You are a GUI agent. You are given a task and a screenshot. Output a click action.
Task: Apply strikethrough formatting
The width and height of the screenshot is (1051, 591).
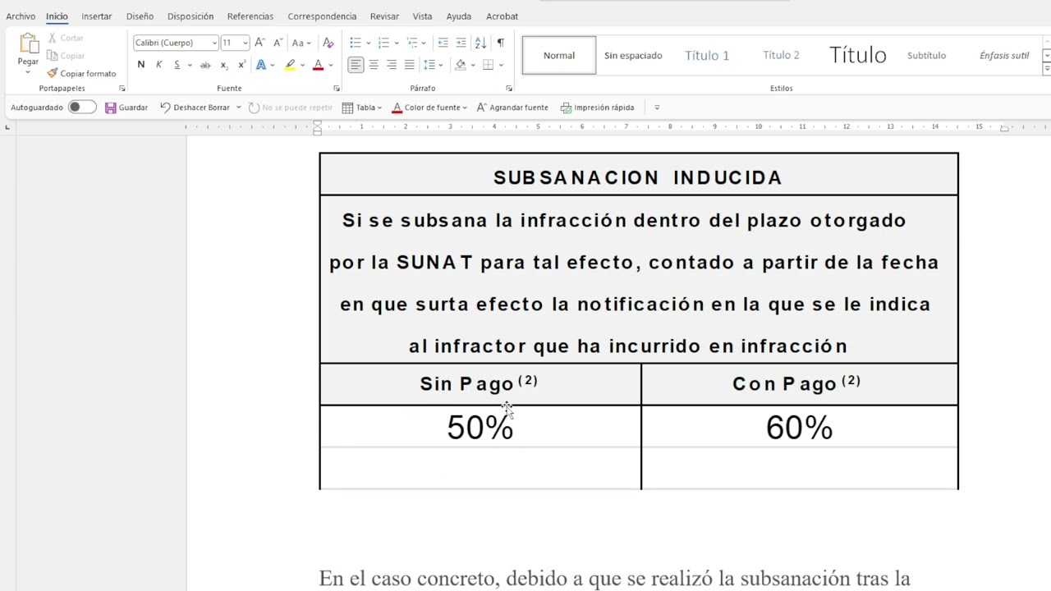[x=205, y=65]
